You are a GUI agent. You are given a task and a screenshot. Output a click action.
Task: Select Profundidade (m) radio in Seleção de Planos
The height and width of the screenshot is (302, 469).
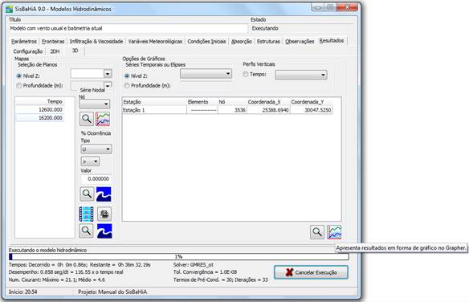coord(19,86)
